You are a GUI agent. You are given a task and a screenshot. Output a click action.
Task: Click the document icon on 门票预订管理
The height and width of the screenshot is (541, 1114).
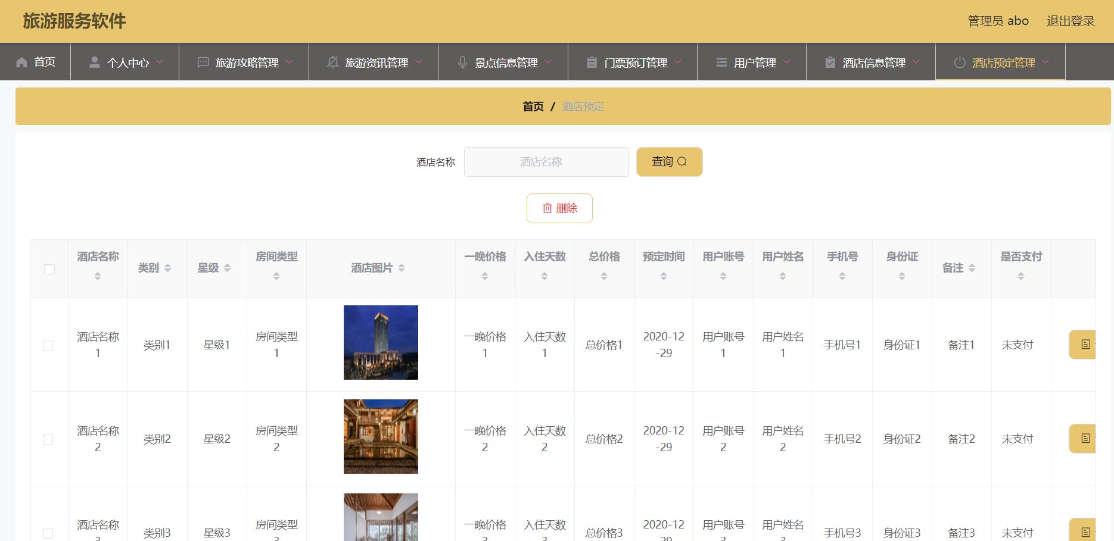point(592,61)
